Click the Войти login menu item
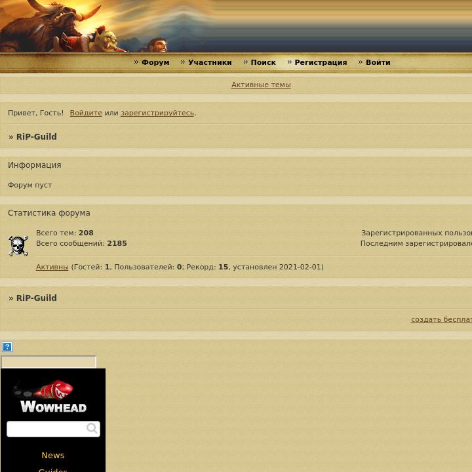 click(378, 62)
